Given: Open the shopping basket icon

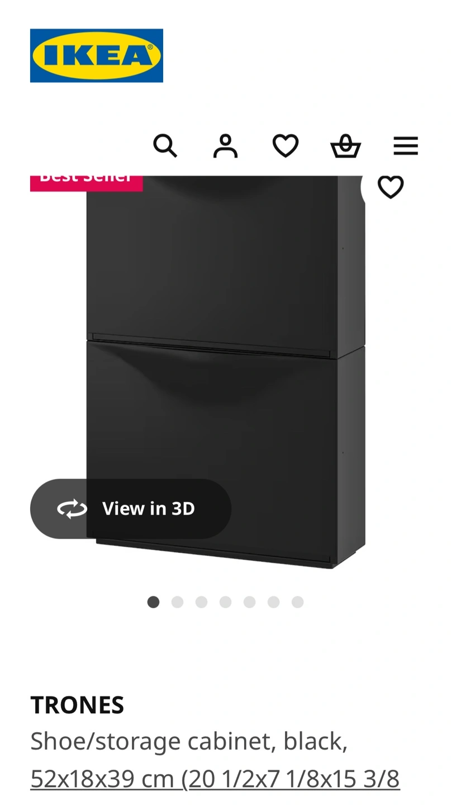Looking at the screenshot, I should 345,146.
